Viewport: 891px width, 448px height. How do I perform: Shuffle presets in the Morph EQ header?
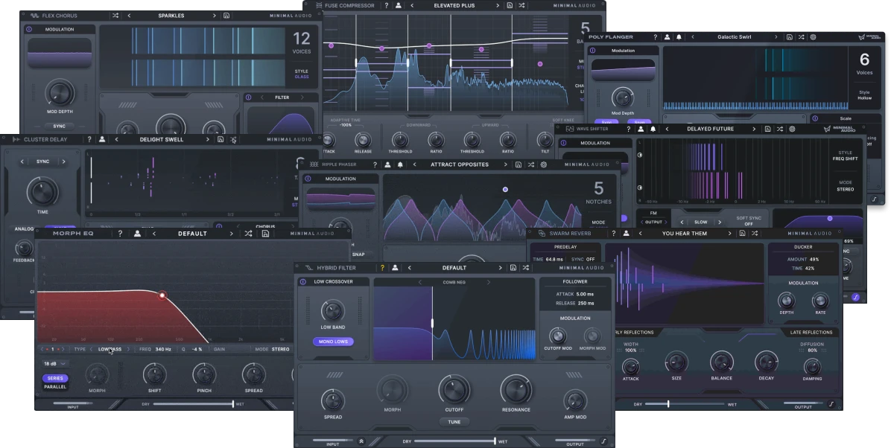click(248, 234)
